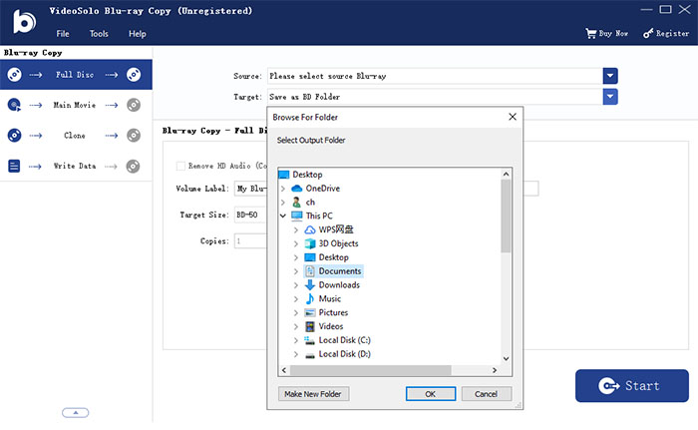Click the VideoSolo app logo
This screenshot has height=430, width=698.
coord(24,21)
